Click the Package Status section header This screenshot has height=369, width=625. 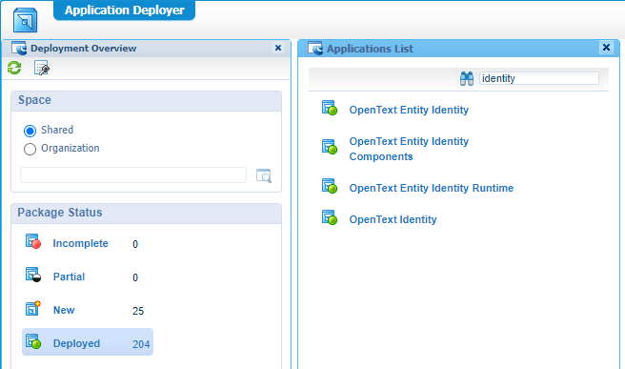tap(147, 213)
